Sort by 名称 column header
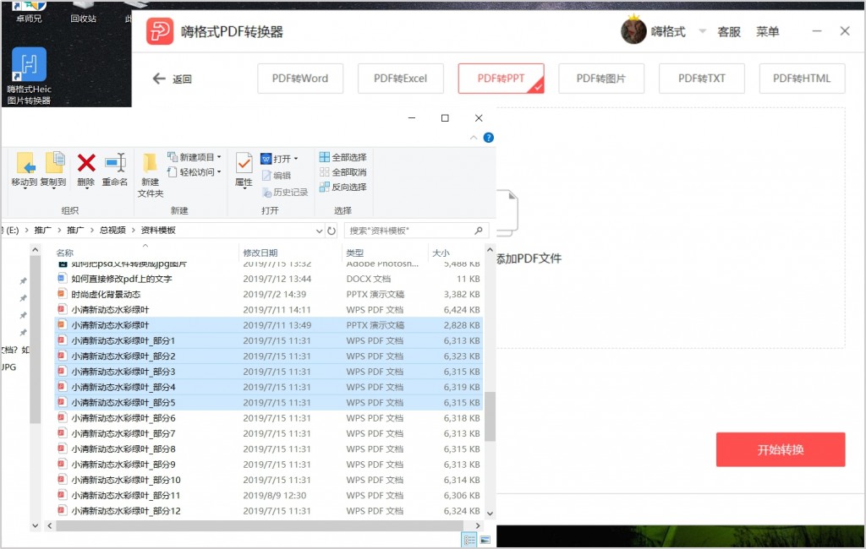Screen dimensions: 866x549 point(64,253)
